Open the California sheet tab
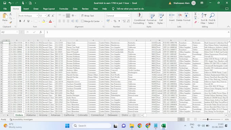Image resolution: width=231 pixels, height=130 pixels. click(69, 115)
